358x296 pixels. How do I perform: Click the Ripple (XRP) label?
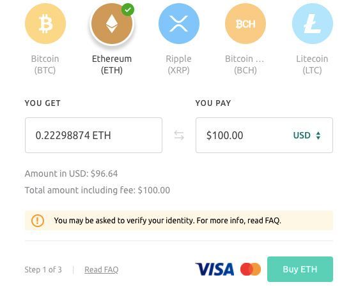178,64
